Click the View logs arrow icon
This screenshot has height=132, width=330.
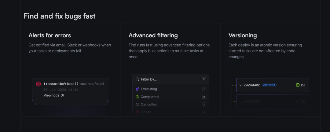(62, 95)
